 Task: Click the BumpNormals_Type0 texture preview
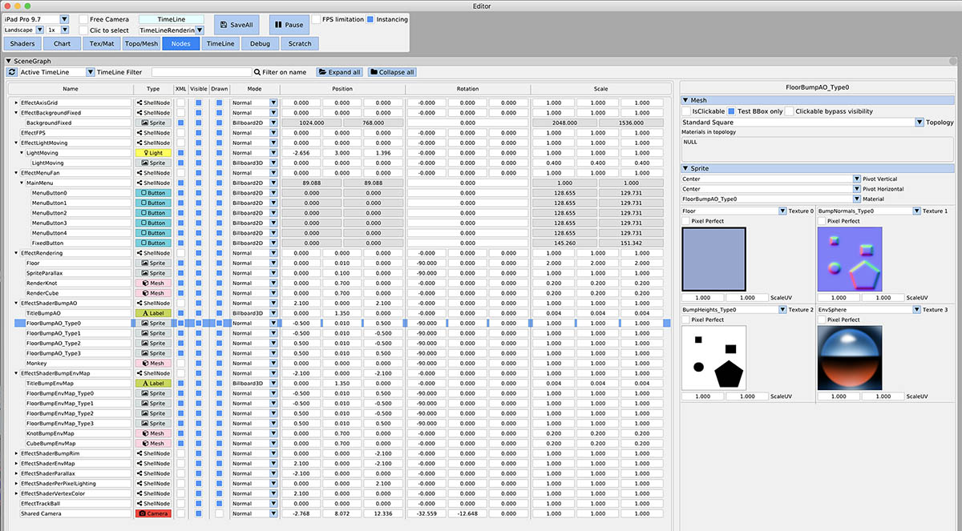(850, 260)
